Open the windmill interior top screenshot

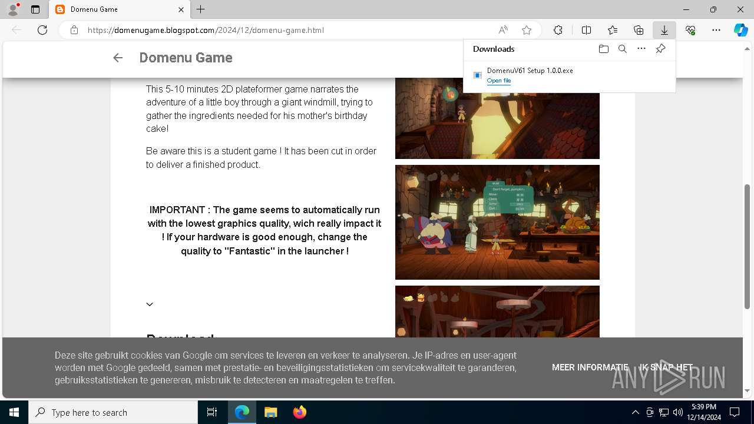point(497,118)
